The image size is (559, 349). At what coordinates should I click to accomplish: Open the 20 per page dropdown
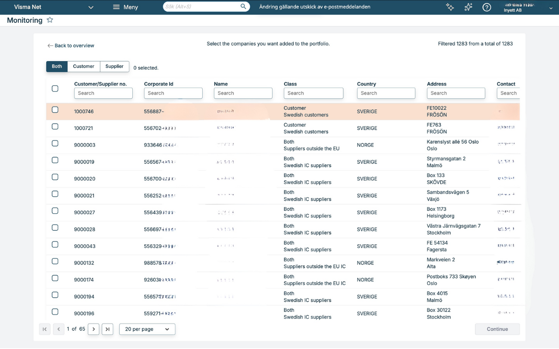pos(147,329)
